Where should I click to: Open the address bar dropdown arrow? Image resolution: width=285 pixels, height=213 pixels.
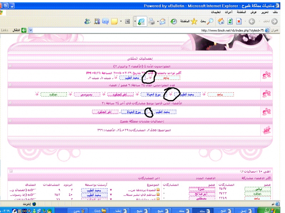pyautogui.click(x=30, y=30)
